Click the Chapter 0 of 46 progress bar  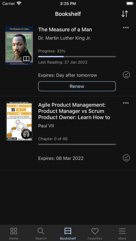pyautogui.click(x=77, y=144)
